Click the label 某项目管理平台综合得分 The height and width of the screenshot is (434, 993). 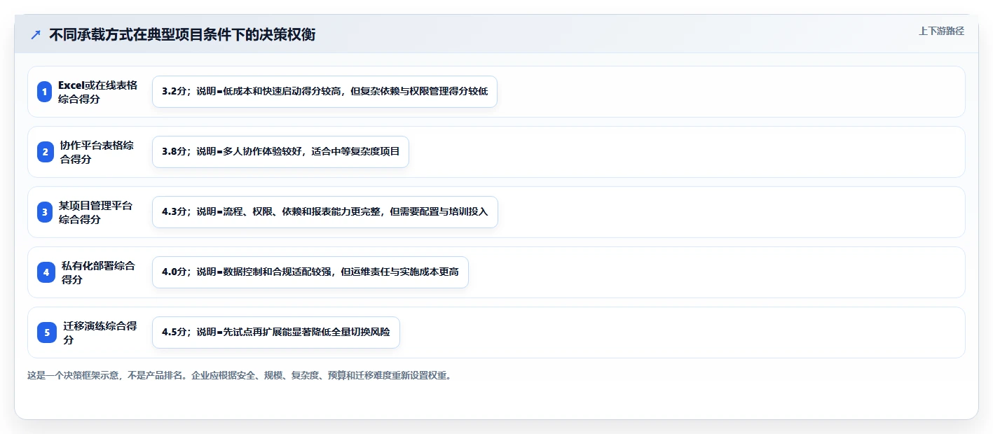(x=96, y=212)
